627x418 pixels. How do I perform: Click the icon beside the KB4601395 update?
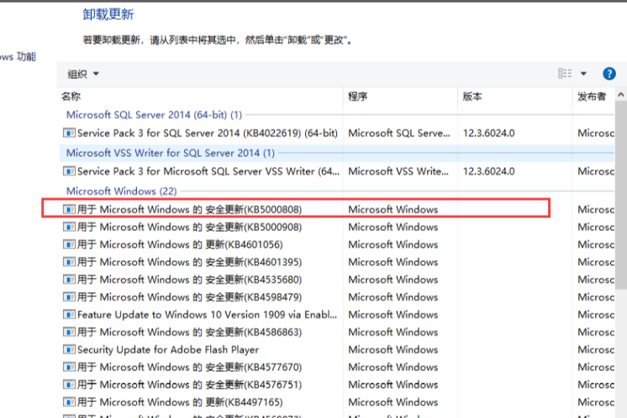tap(69, 262)
